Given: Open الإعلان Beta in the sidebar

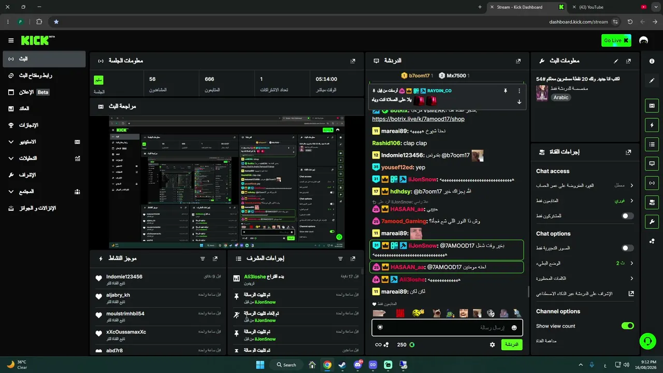Looking at the screenshot, I should [44, 92].
